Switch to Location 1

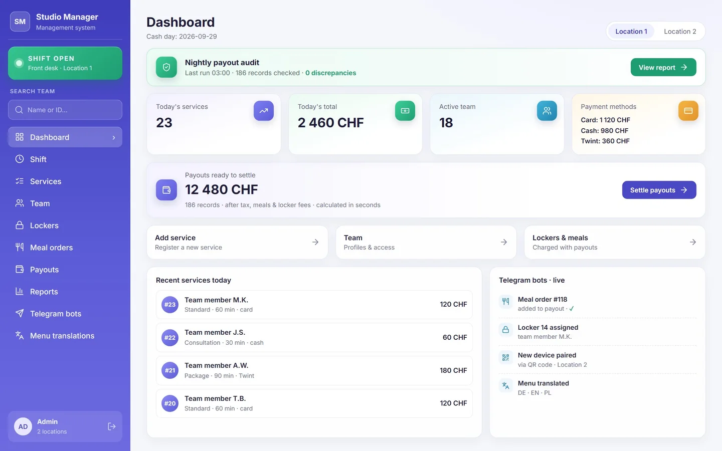(631, 31)
